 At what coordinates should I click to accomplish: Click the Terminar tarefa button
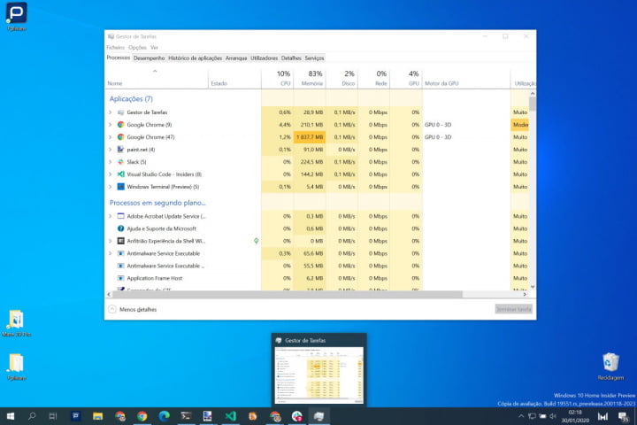(x=513, y=309)
